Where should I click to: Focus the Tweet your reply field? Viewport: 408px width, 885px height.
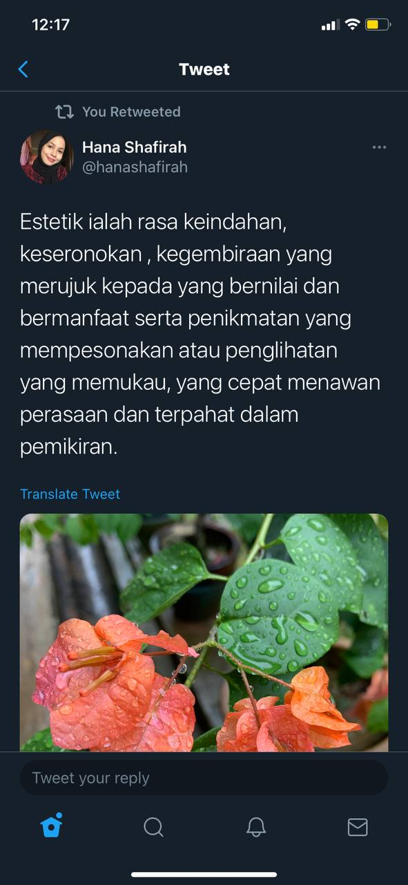coord(204,778)
